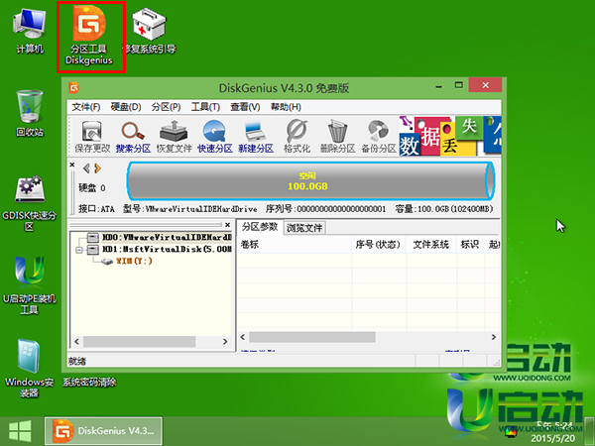
Task: Open the 查看(V) menu
Action: (x=245, y=107)
